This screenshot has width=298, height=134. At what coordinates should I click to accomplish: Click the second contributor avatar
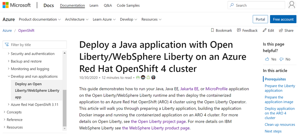143,77
